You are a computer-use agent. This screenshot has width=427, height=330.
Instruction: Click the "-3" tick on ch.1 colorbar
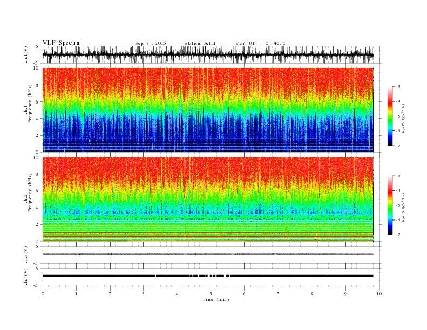coord(398,87)
